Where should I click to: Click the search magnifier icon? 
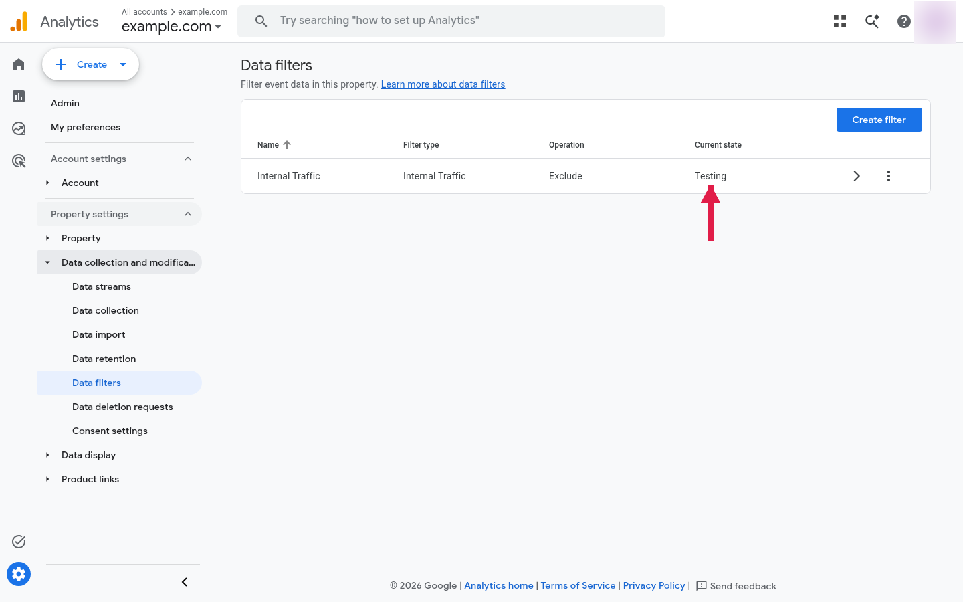[x=261, y=21]
